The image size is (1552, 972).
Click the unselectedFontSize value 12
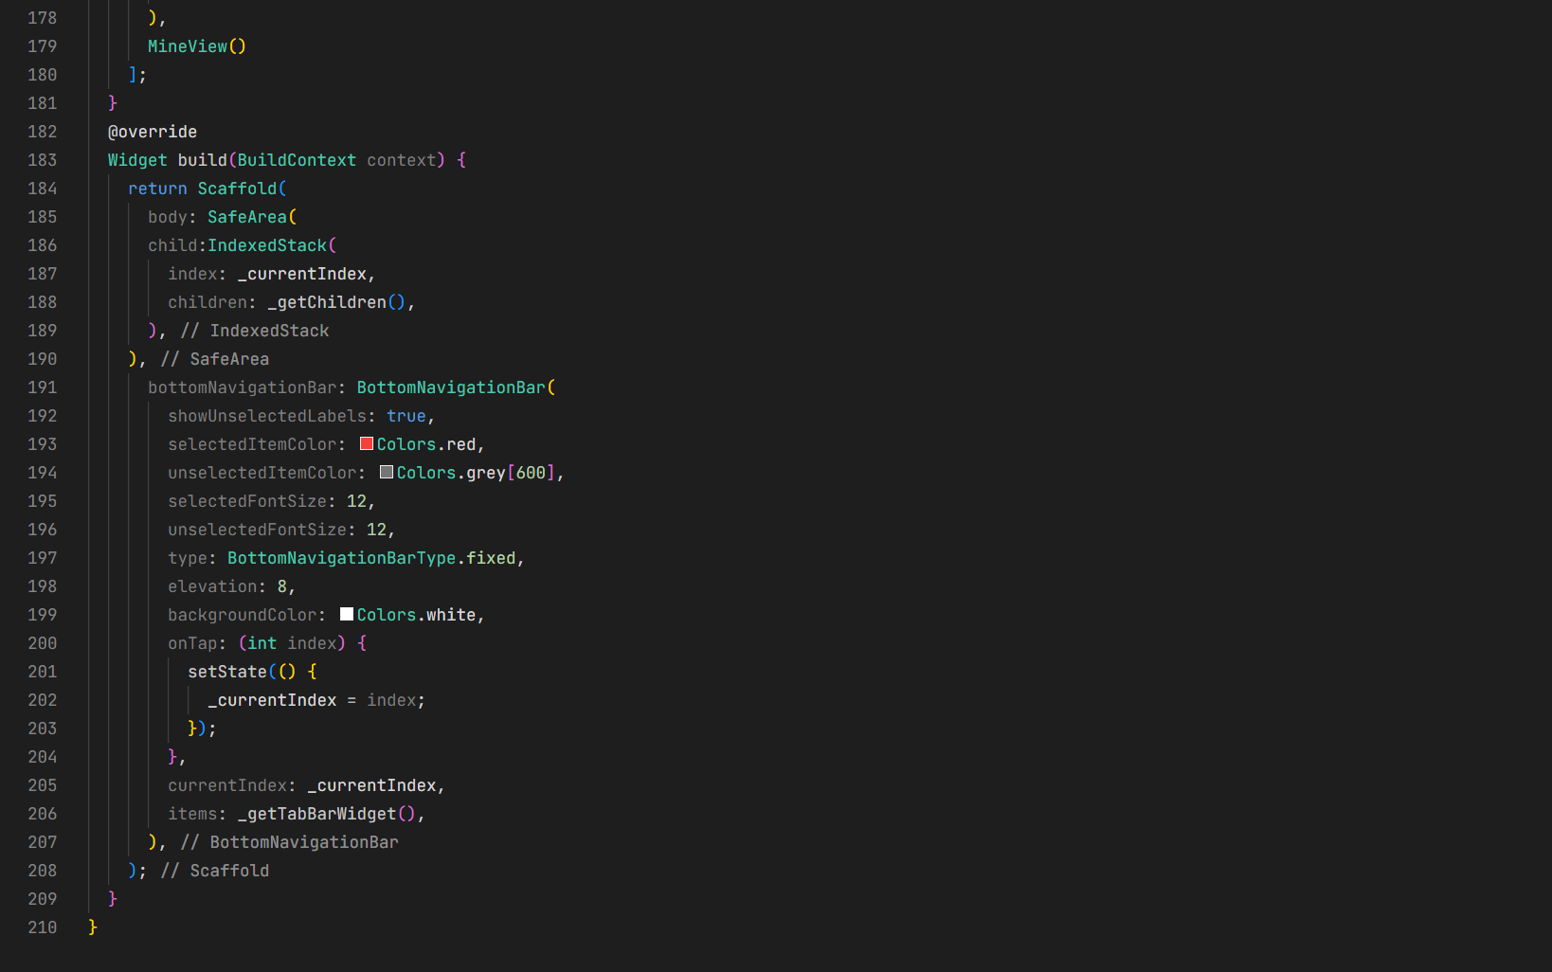point(376,530)
